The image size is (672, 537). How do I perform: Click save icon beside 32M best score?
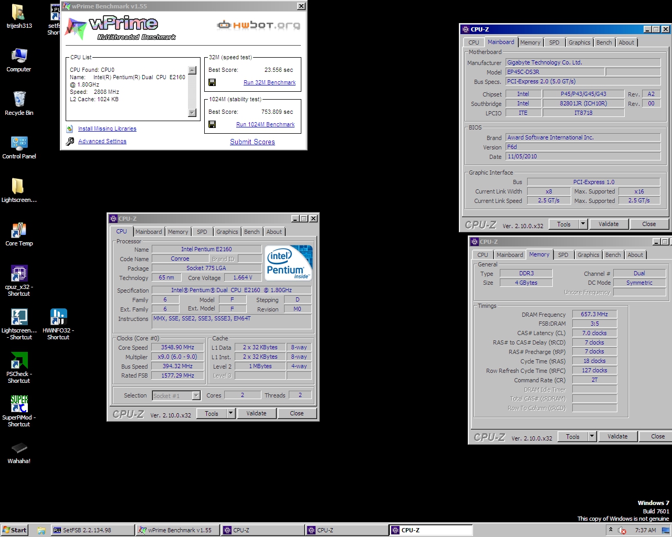tap(212, 82)
